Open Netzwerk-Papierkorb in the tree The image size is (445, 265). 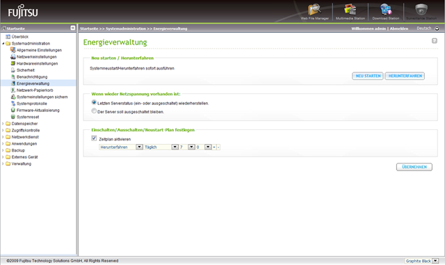pos(35,90)
